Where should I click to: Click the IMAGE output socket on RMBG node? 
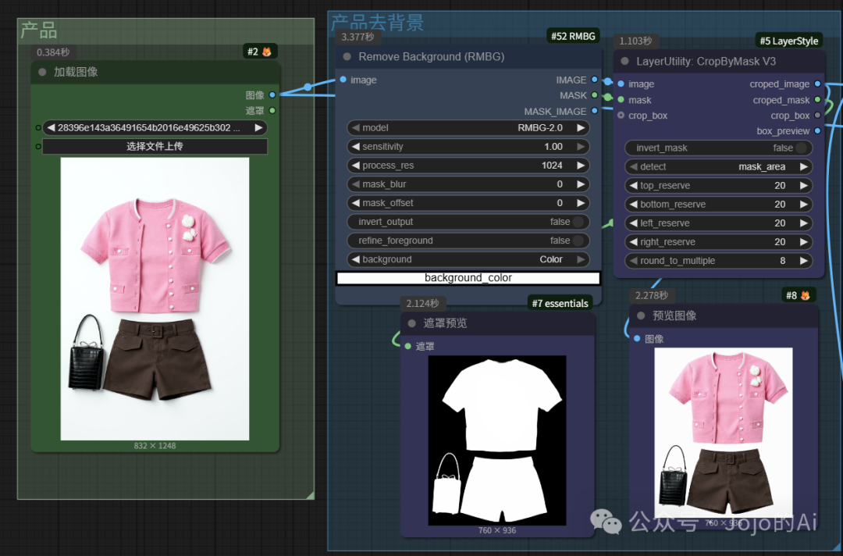595,80
